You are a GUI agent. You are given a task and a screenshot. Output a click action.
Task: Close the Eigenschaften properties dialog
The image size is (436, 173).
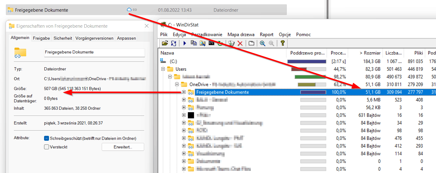coord(147,26)
